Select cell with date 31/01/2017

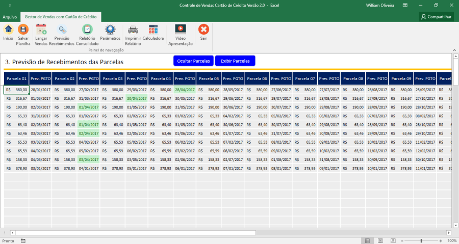[40, 116]
